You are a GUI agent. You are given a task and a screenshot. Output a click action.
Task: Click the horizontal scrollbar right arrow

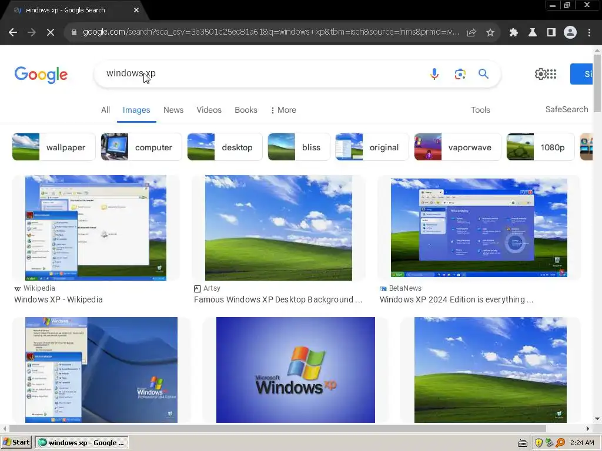tap(588, 428)
